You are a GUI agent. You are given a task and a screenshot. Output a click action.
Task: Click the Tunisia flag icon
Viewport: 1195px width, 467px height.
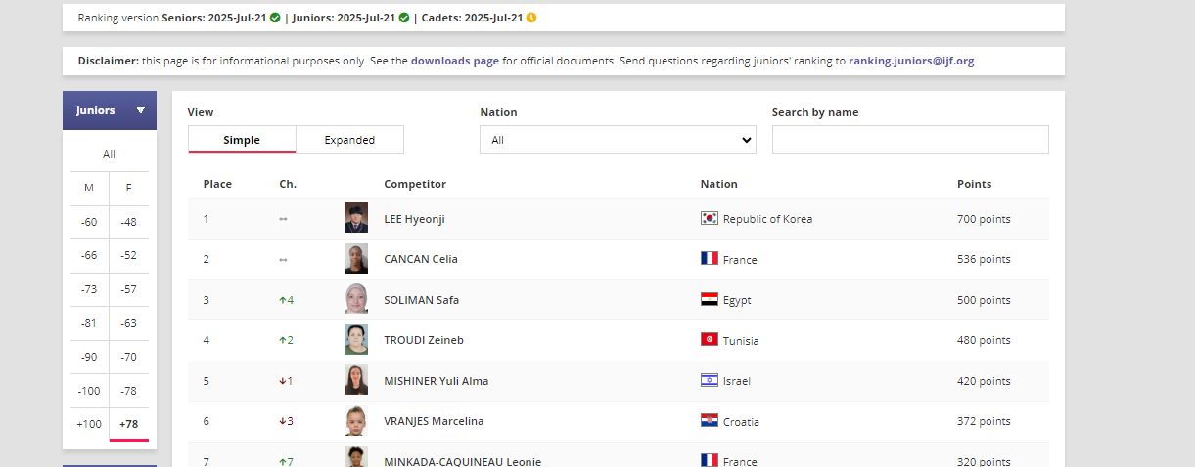point(709,340)
